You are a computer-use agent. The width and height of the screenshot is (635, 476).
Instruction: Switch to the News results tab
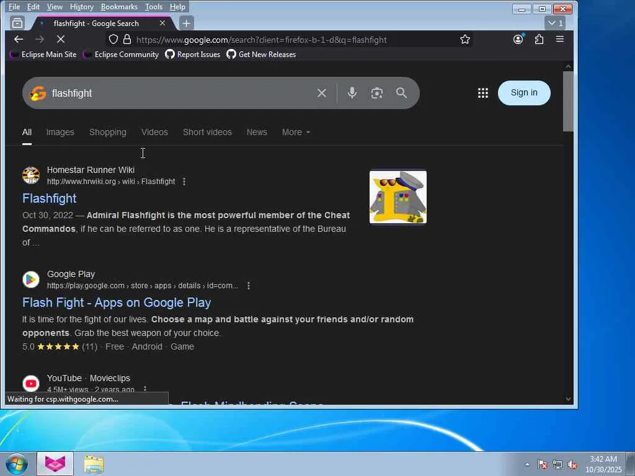pos(257,133)
